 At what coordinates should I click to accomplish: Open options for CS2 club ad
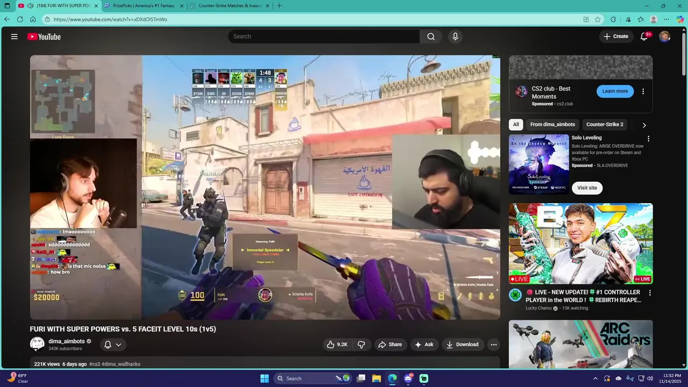[x=643, y=91]
